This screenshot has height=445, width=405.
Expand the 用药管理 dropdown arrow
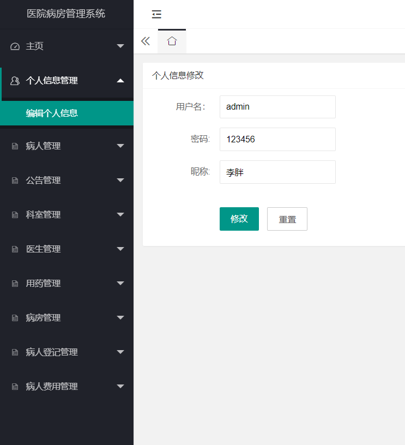click(x=120, y=283)
